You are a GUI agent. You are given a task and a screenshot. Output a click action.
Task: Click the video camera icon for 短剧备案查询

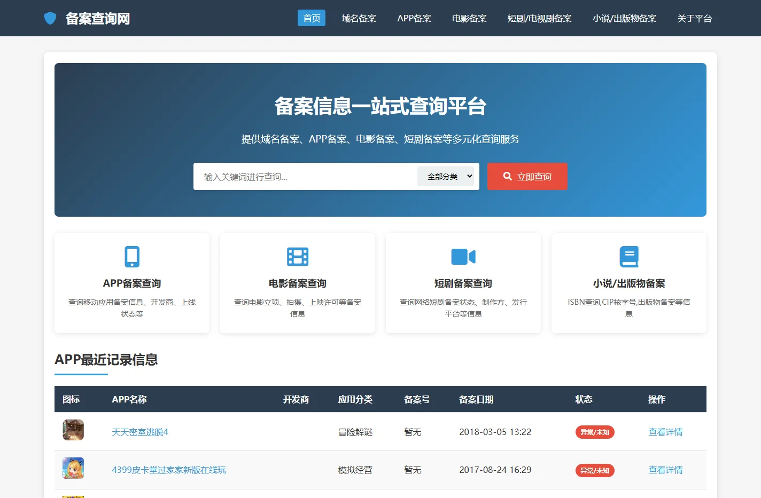point(463,257)
